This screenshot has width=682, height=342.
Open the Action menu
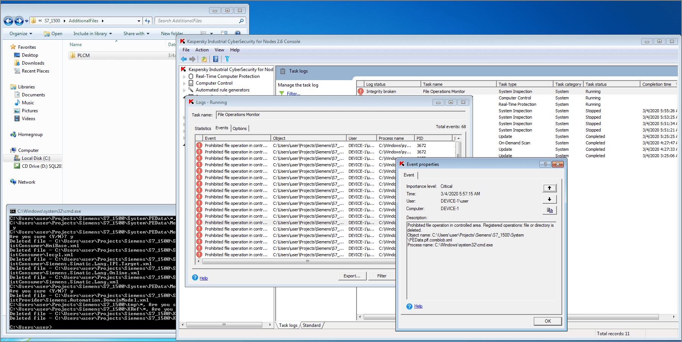202,50
